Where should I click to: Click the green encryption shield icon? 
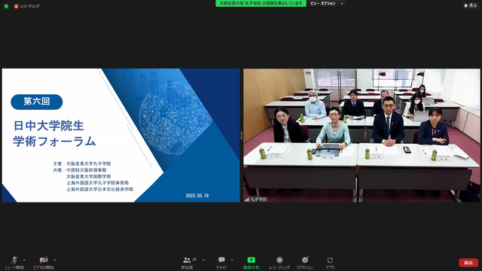(6, 6)
